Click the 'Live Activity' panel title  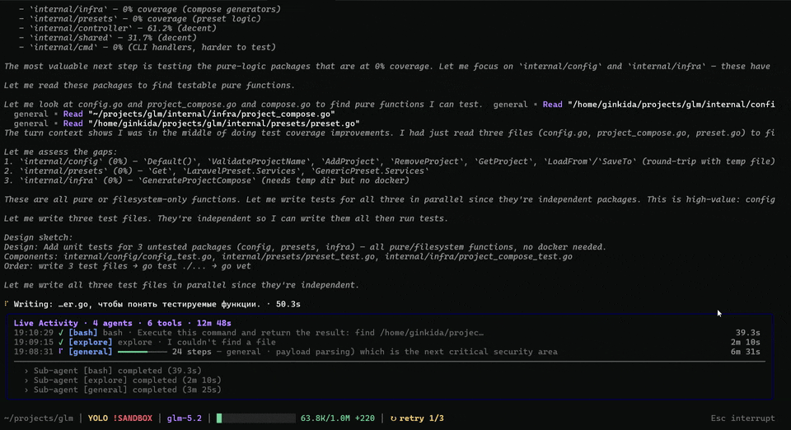46,323
